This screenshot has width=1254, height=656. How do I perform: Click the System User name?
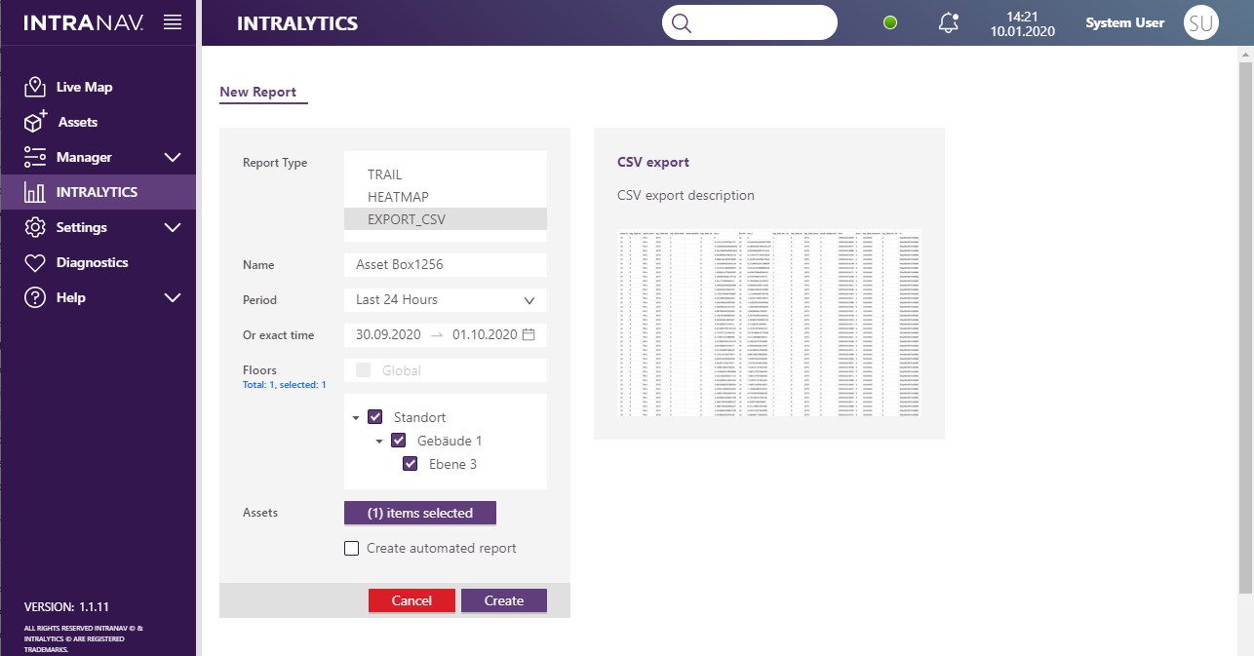[x=1125, y=22]
